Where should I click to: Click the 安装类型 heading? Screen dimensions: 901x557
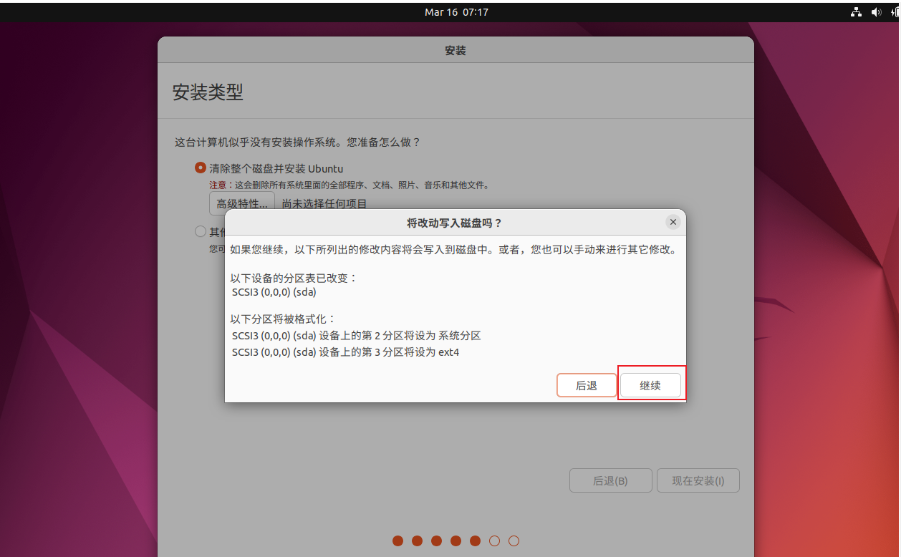click(x=208, y=92)
